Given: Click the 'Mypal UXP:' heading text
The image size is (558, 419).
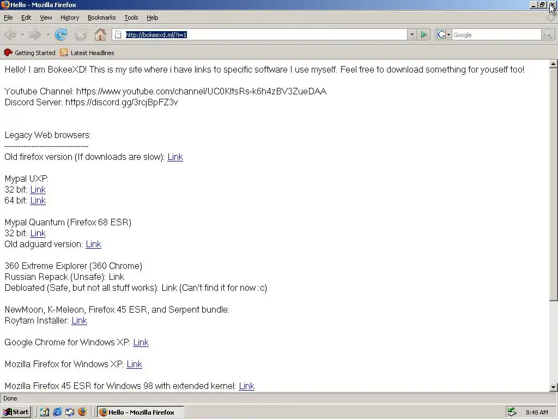Looking at the screenshot, I should 26,178.
